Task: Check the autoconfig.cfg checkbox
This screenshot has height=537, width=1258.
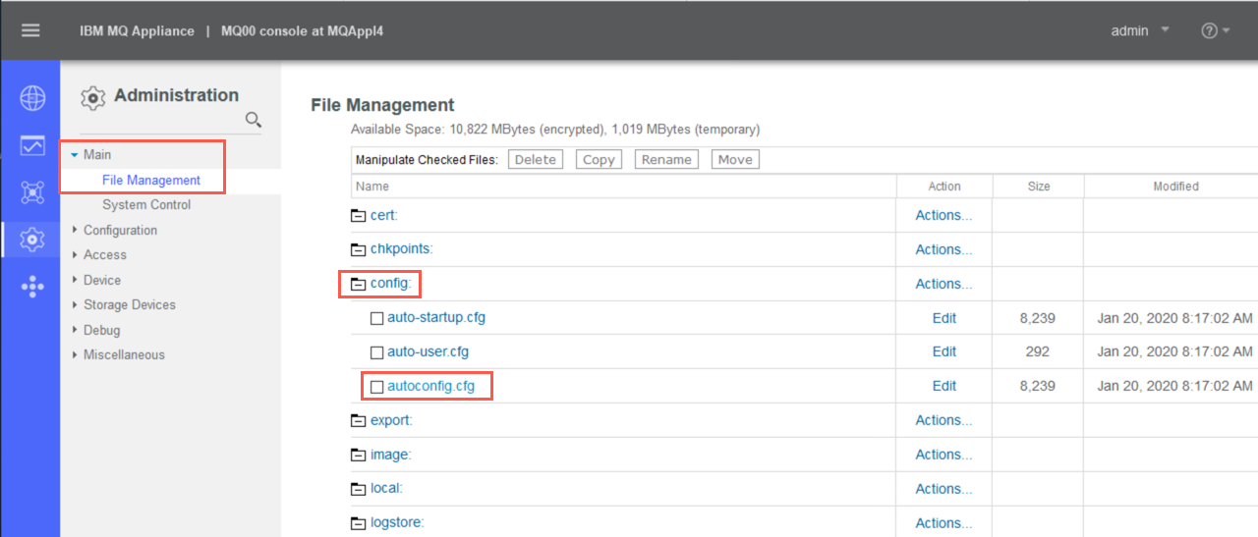Action: click(x=376, y=387)
